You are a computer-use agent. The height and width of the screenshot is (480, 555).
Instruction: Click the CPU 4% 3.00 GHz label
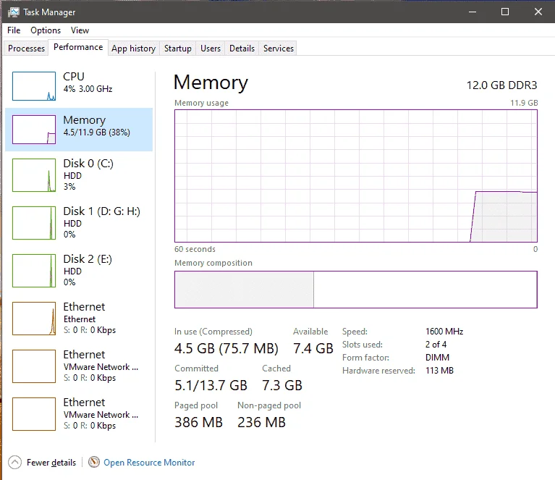click(88, 83)
